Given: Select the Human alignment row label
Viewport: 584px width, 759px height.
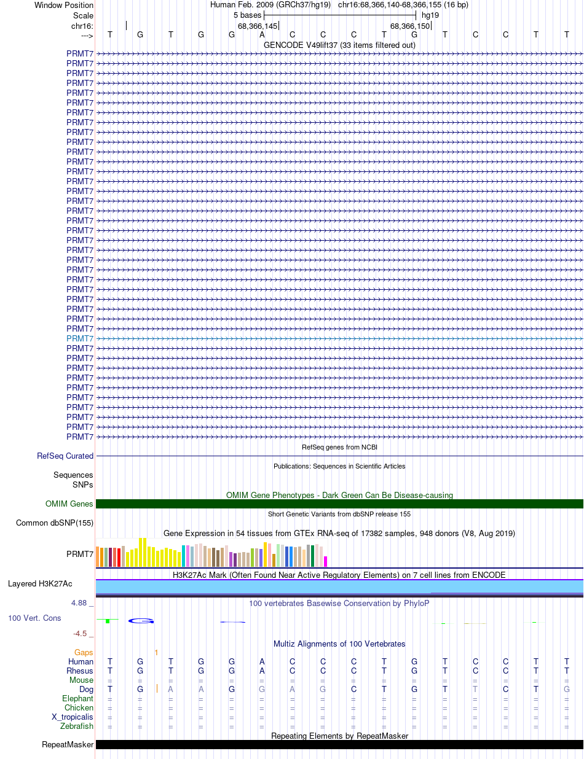Looking at the screenshot, I should click(x=81, y=662).
